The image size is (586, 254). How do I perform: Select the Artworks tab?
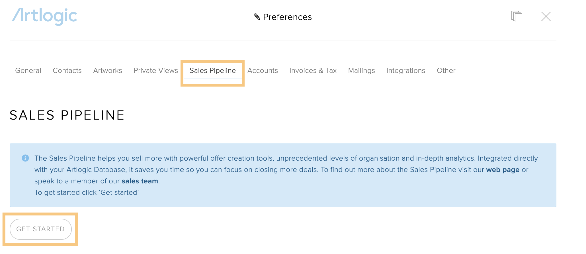[108, 71]
